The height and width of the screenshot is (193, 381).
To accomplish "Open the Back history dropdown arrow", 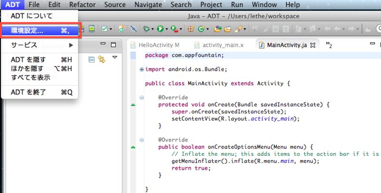I will [343, 29].
